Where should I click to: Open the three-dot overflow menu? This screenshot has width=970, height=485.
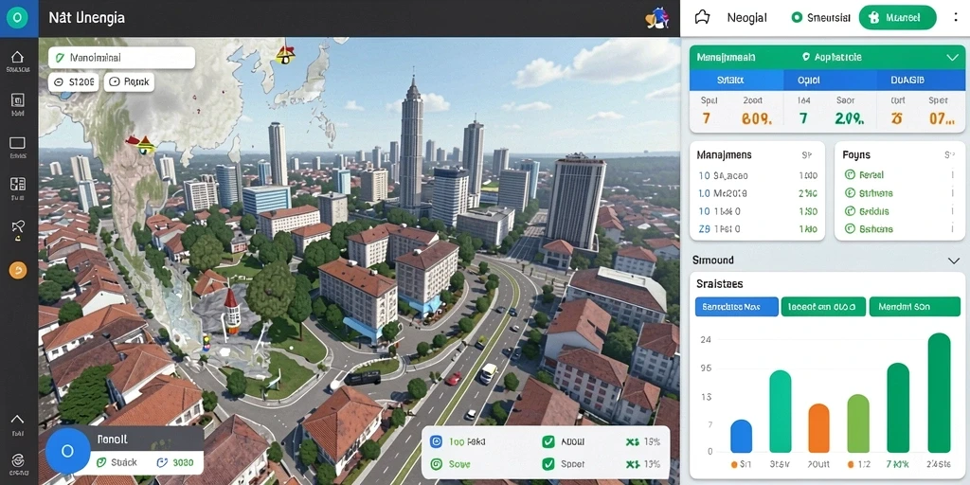(956, 17)
